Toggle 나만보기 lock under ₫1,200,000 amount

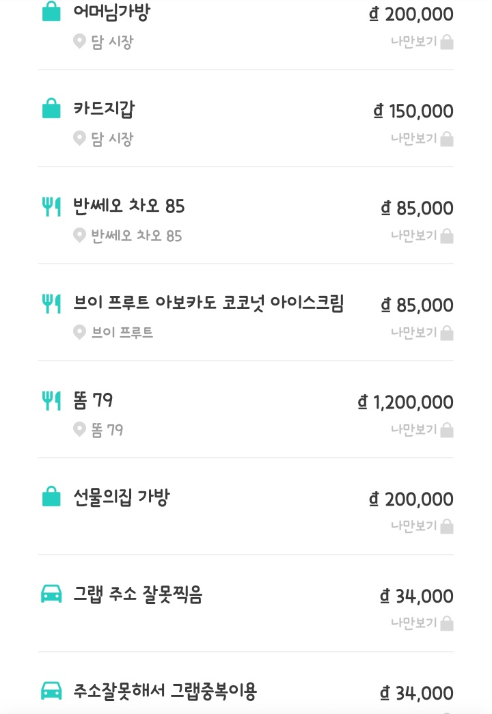coord(422,430)
